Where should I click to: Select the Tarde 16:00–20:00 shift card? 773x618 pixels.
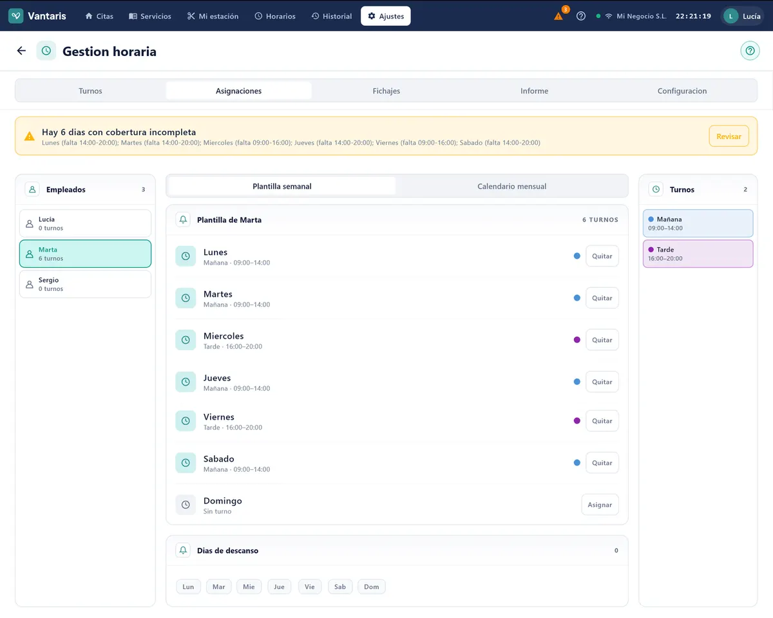click(698, 254)
